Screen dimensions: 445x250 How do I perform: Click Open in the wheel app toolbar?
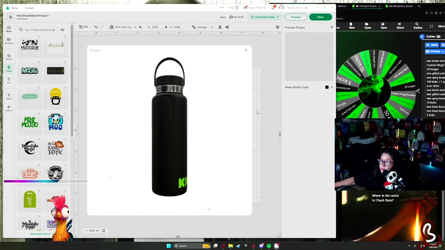(367, 26)
